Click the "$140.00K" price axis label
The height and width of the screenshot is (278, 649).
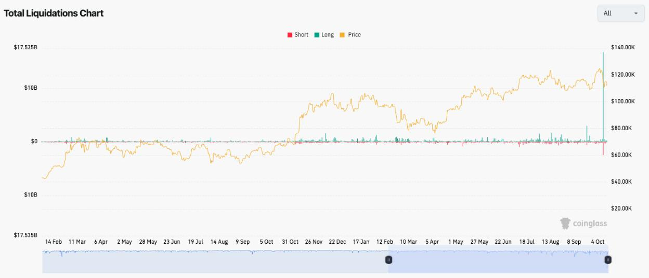click(623, 48)
